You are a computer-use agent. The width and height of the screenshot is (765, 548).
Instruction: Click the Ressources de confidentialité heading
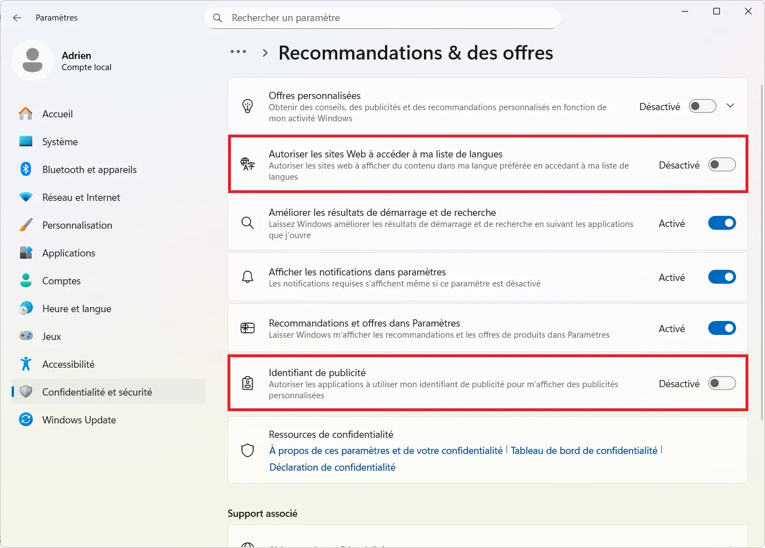(x=331, y=435)
